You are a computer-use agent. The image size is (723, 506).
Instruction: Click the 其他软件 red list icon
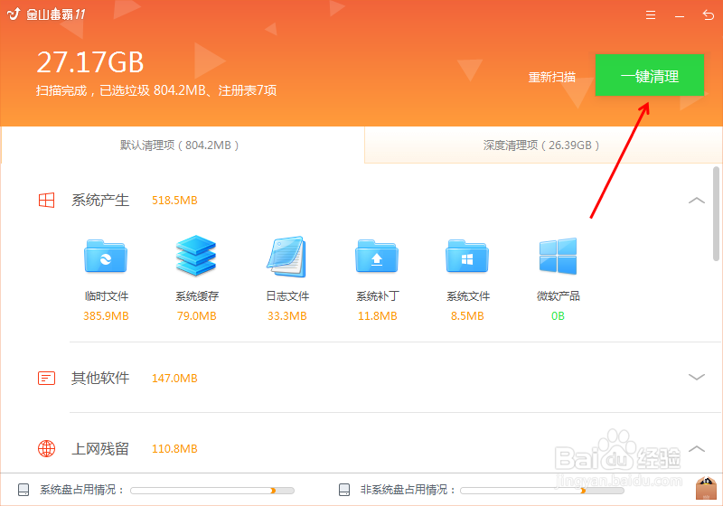47,379
